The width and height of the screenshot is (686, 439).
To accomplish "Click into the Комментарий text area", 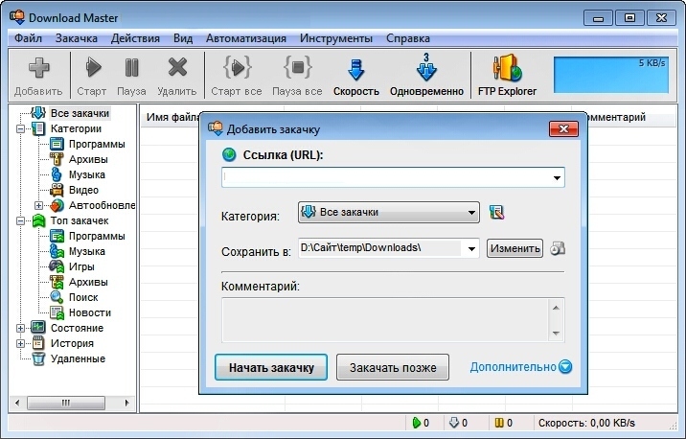I will (385, 319).
